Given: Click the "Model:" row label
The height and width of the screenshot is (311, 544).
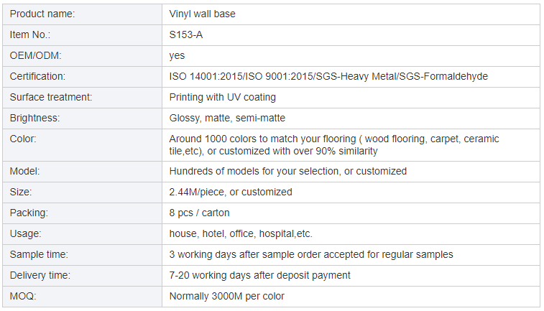Looking at the screenshot, I should click(x=24, y=171).
